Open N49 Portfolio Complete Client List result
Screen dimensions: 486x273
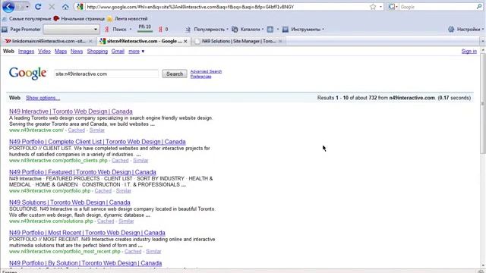pos(97,142)
